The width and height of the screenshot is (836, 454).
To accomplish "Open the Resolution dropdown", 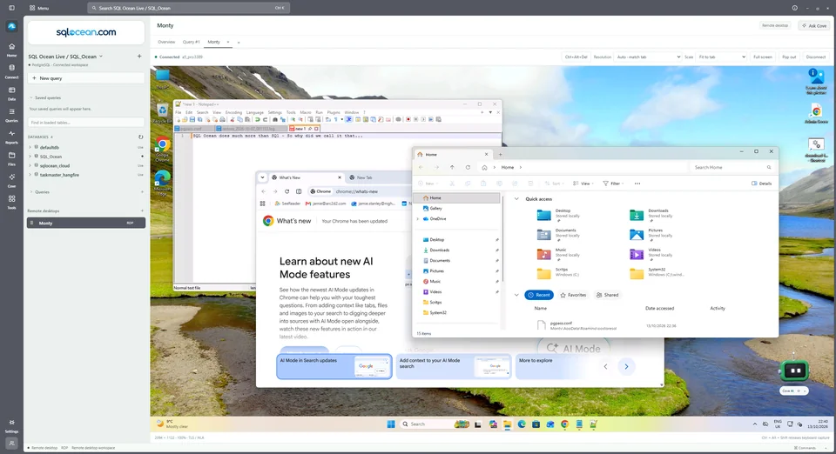I will [648, 57].
